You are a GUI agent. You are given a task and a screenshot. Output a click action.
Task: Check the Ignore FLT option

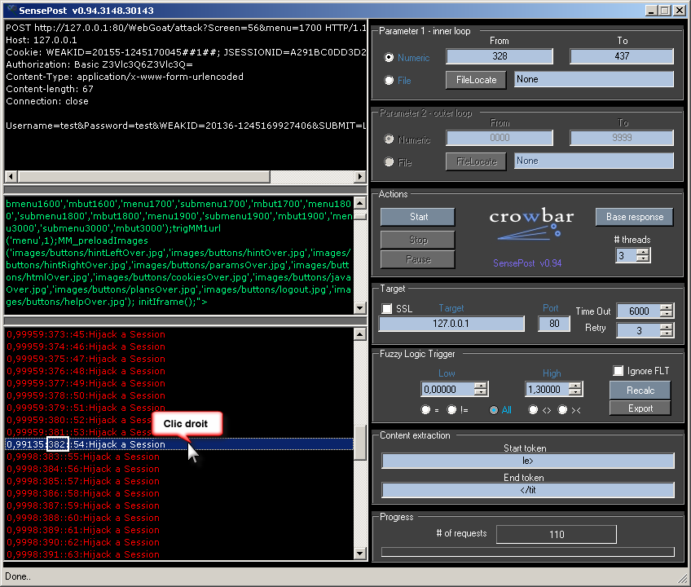[618, 371]
